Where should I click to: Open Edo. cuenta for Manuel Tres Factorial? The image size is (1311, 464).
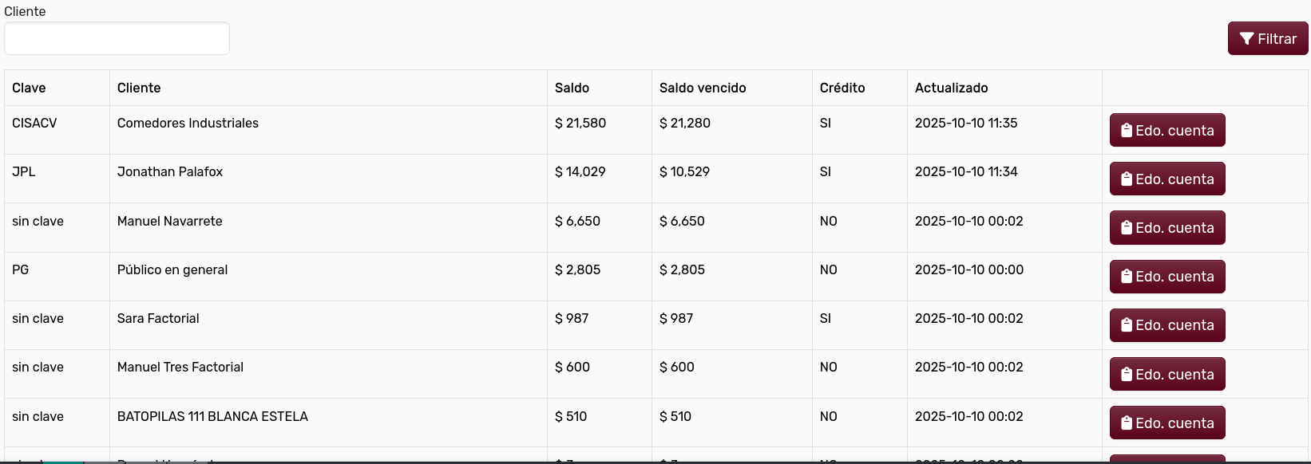coord(1167,374)
